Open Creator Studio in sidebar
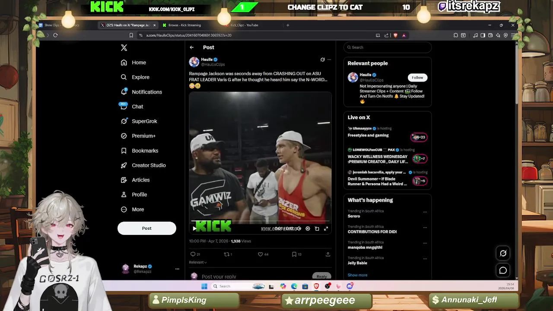 [x=143, y=165]
